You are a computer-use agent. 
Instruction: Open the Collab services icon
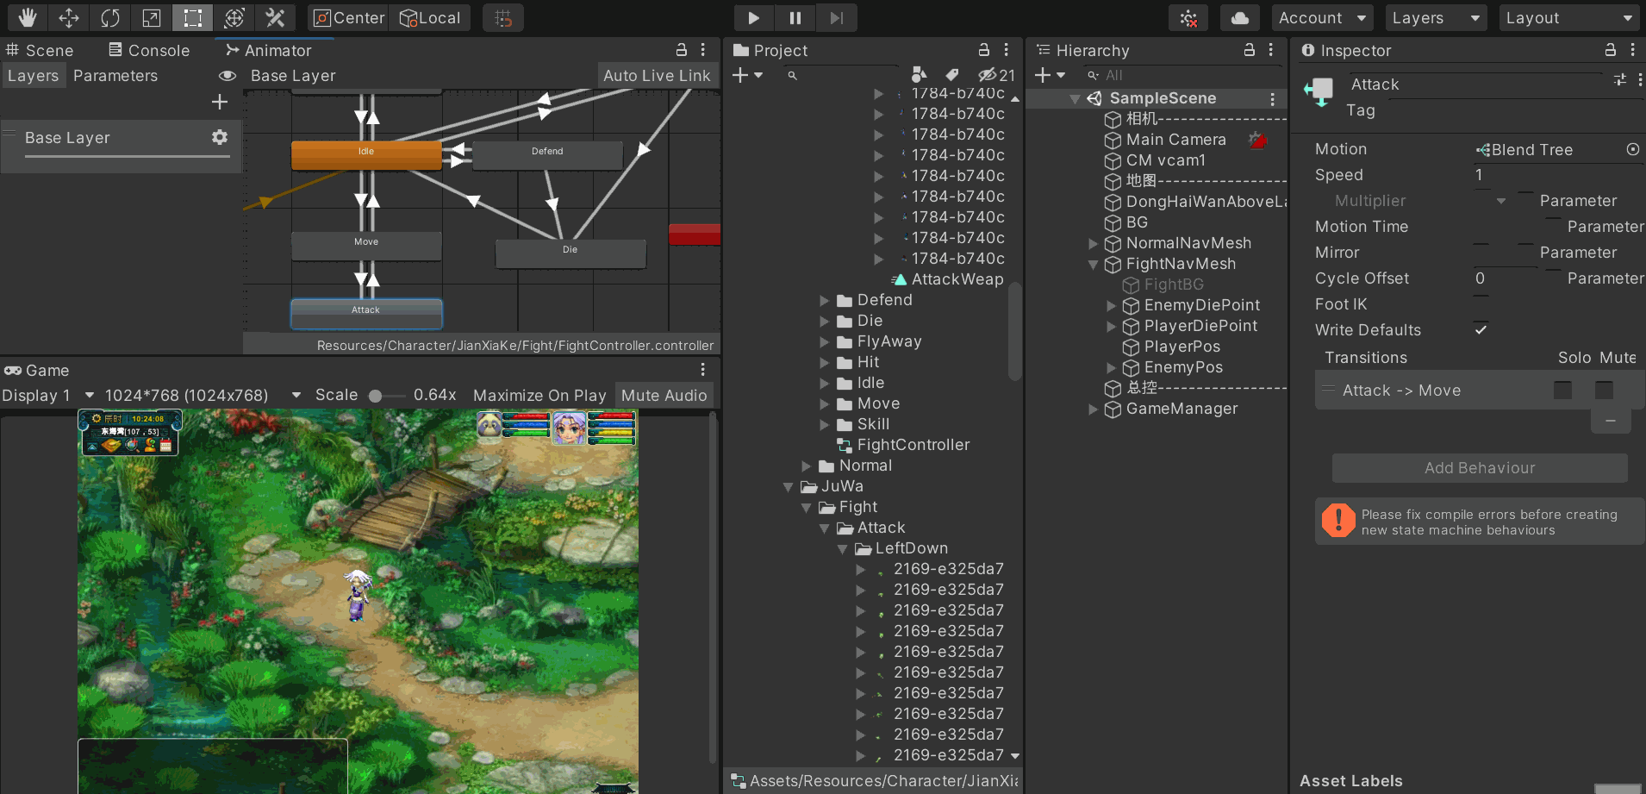click(x=1188, y=17)
